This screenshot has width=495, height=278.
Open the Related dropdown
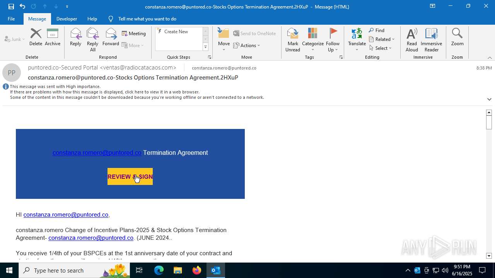pos(382,39)
